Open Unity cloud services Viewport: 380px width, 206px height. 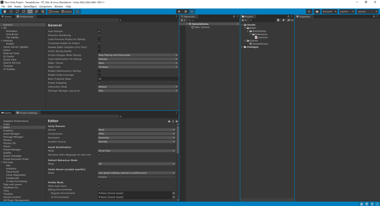click(317, 11)
